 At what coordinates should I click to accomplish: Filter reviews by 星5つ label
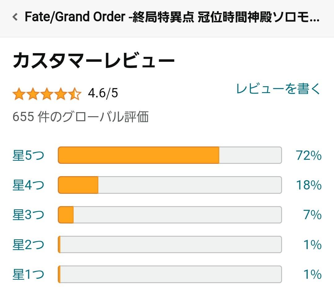tap(28, 155)
